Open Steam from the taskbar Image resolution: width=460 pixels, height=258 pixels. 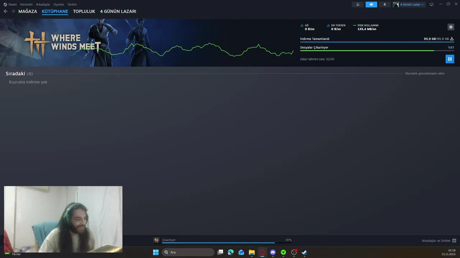(x=304, y=252)
